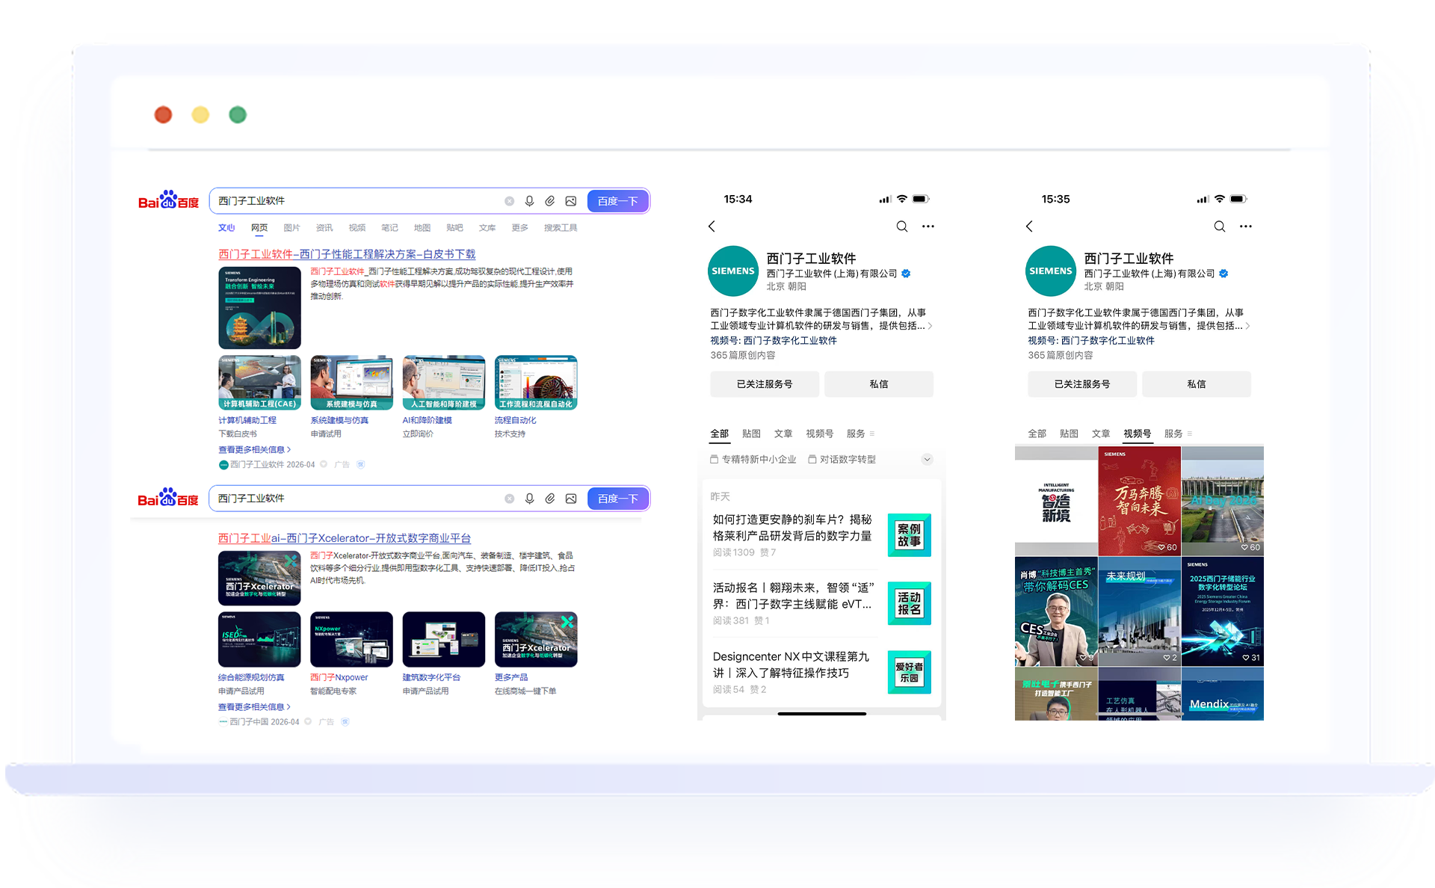Tap the SIEMENS avatar on the 15:34 phone screen

pos(733,271)
